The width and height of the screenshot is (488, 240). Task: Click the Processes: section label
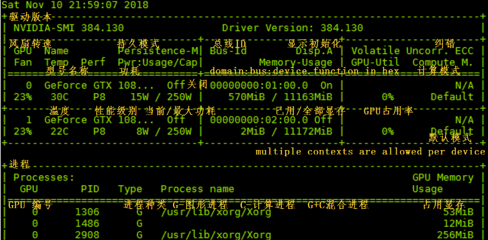44,177
